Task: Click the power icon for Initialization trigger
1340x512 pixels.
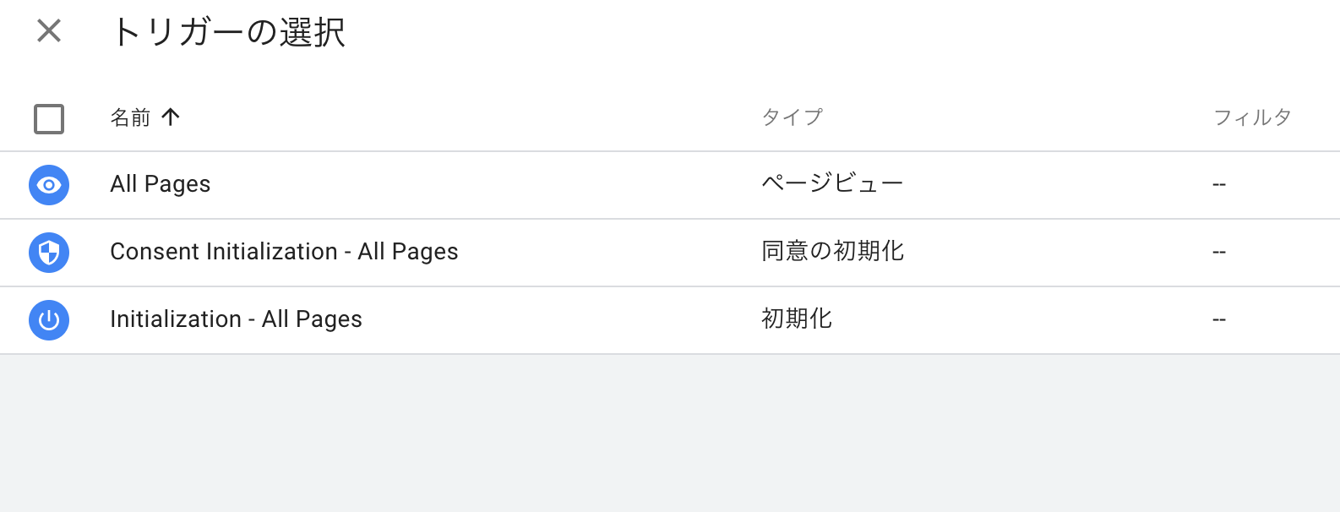Action: click(x=48, y=319)
